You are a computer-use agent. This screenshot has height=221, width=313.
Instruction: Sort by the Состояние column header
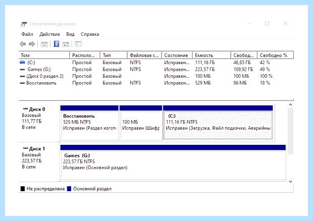(177, 56)
